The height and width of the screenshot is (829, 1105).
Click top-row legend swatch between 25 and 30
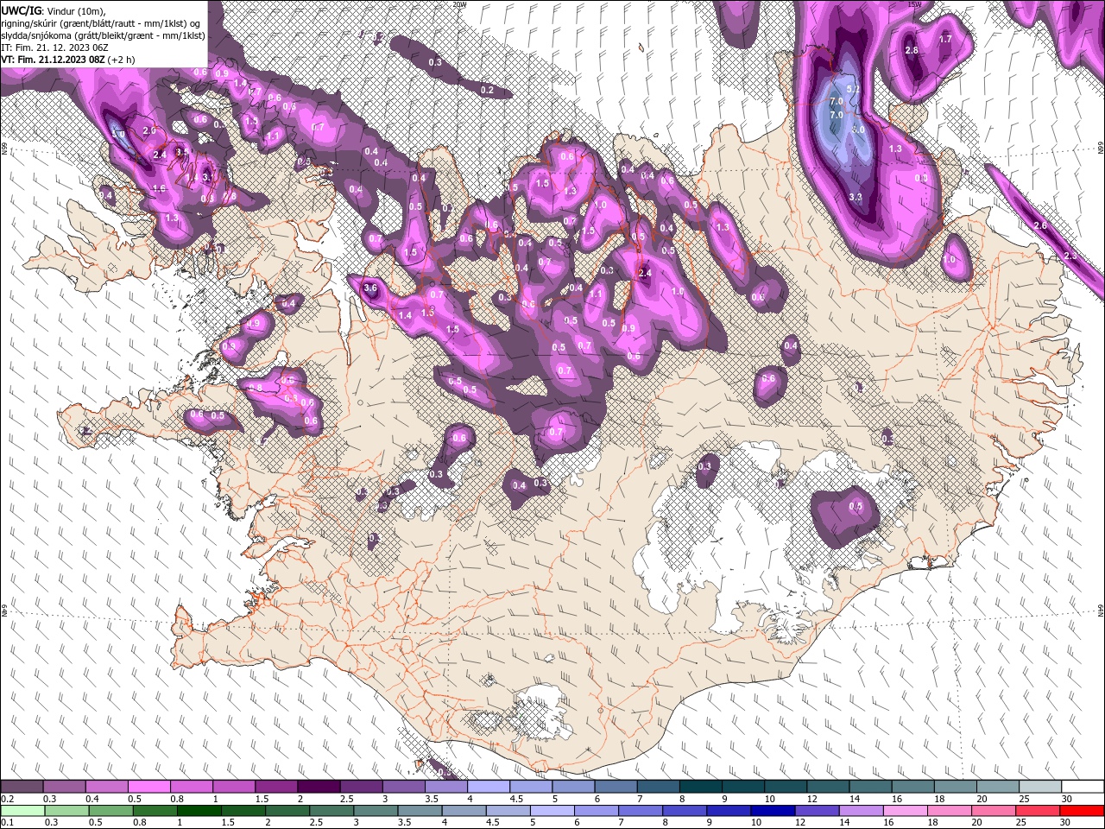pos(1040,787)
